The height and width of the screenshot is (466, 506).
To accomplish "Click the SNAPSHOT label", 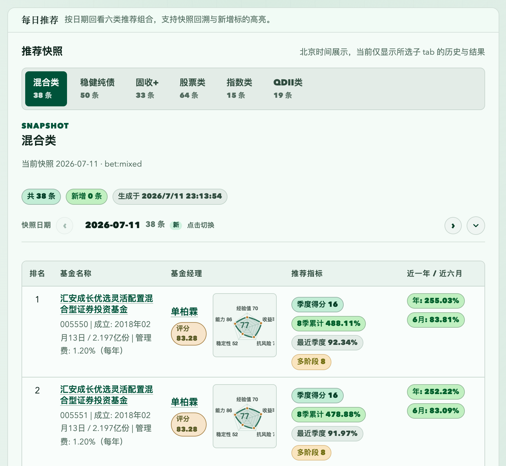I will pos(45,126).
